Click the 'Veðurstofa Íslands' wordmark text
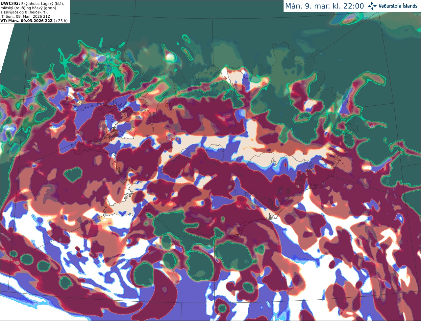The width and height of the screenshot is (421, 321). [398, 6]
